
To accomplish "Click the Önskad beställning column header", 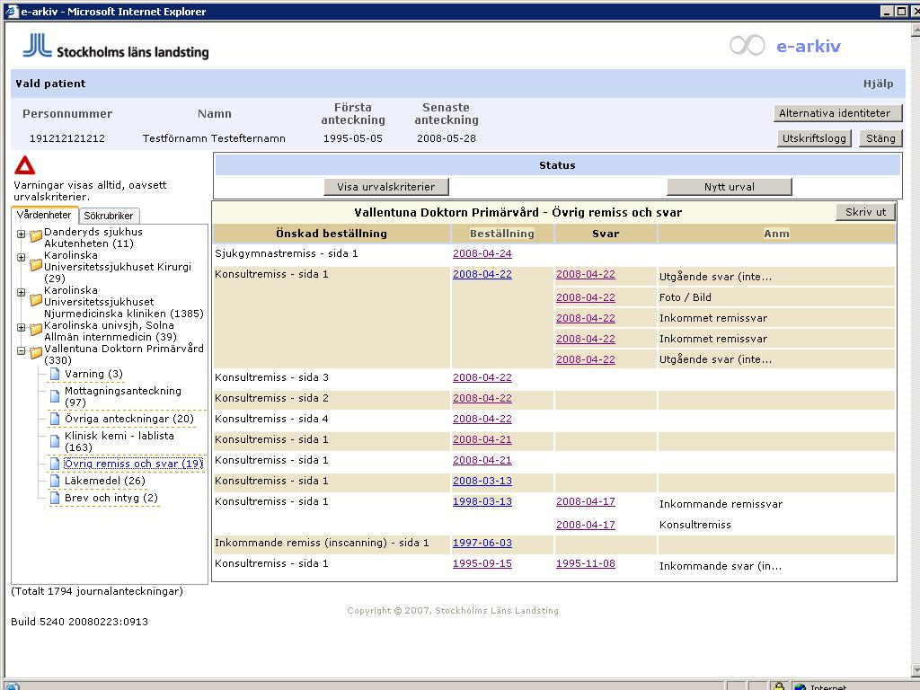I will [332, 234].
